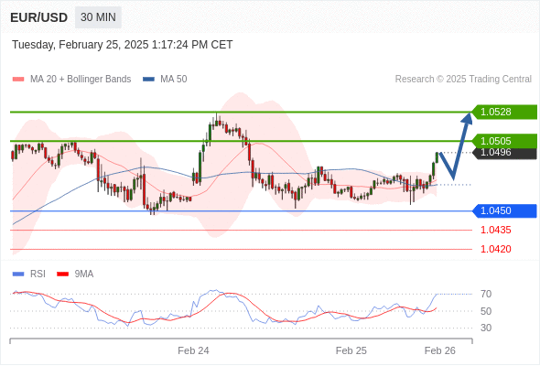
Task: Select the MA 20 + Bollinger Bands legend label
Action: tap(81, 80)
